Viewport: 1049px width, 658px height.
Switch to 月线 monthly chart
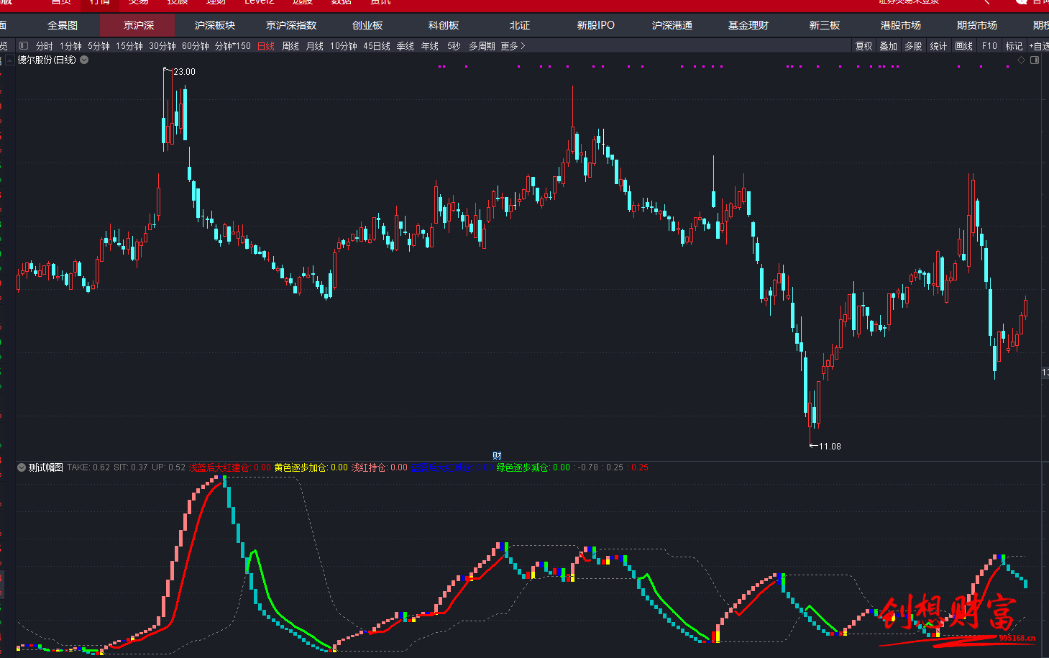point(315,46)
